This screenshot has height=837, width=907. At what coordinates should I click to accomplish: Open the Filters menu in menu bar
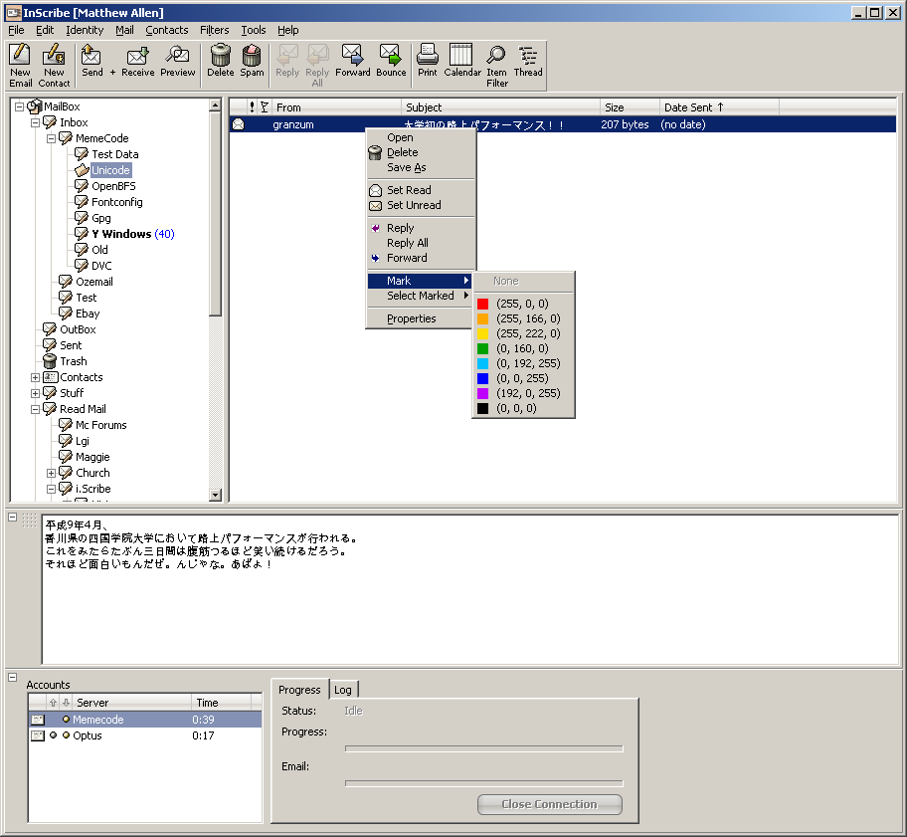tap(214, 30)
